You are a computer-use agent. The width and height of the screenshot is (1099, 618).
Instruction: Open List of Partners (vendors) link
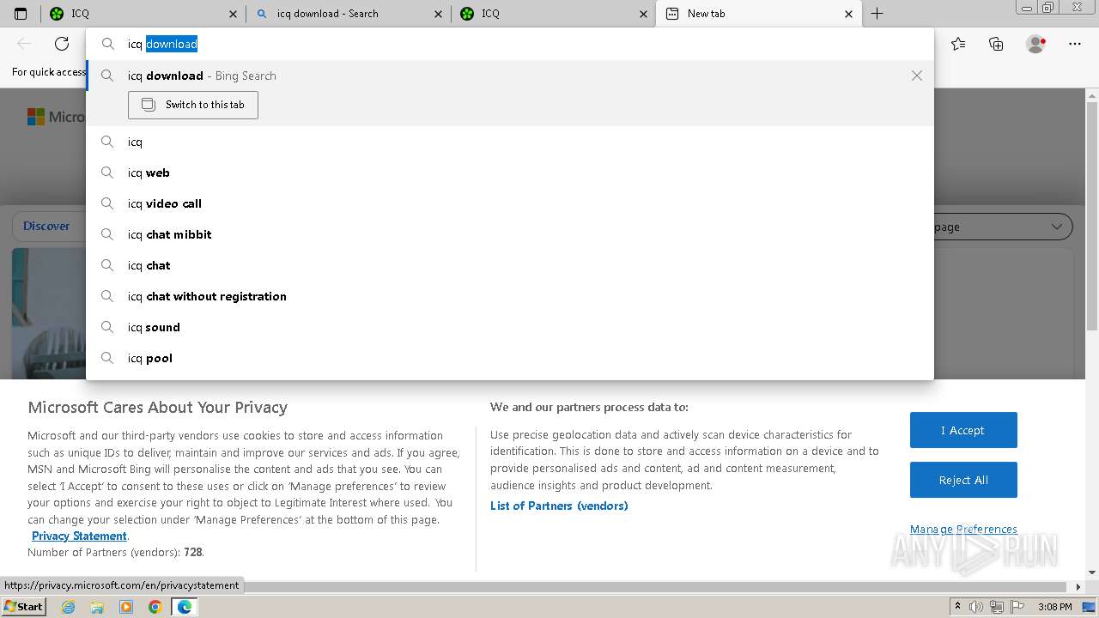(x=559, y=506)
